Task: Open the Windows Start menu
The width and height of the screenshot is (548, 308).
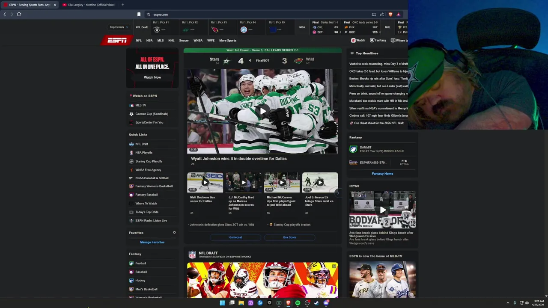Action: (222, 303)
